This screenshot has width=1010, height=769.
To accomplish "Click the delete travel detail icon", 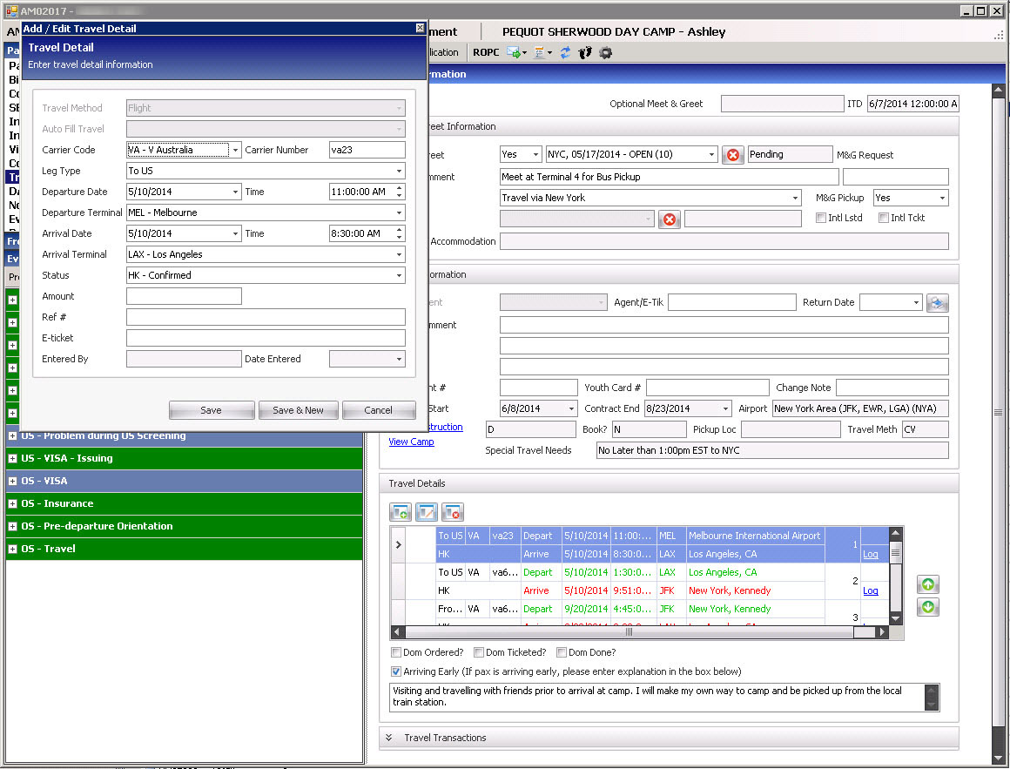I will [452, 512].
